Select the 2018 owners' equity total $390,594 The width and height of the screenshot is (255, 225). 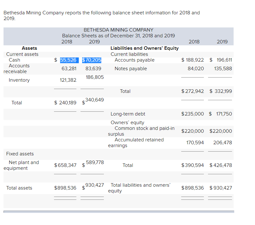pyautogui.click(x=192, y=165)
